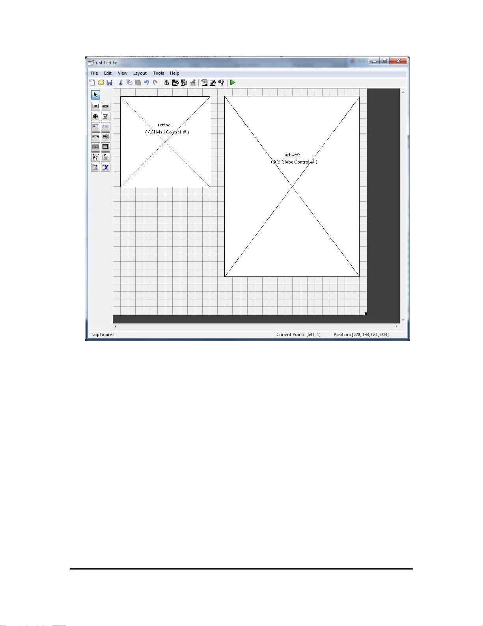Viewport: 483px width, 626px height.
Task: Click the Save icon in the toolbar
Action: [x=109, y=83]
